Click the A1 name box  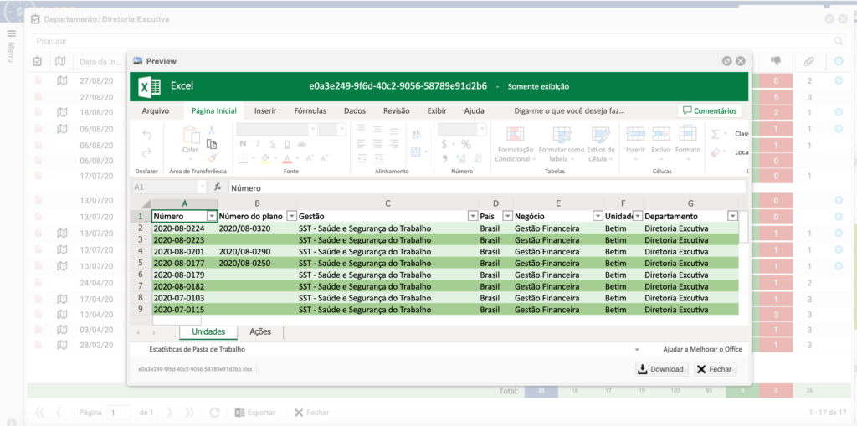point(168,187)
